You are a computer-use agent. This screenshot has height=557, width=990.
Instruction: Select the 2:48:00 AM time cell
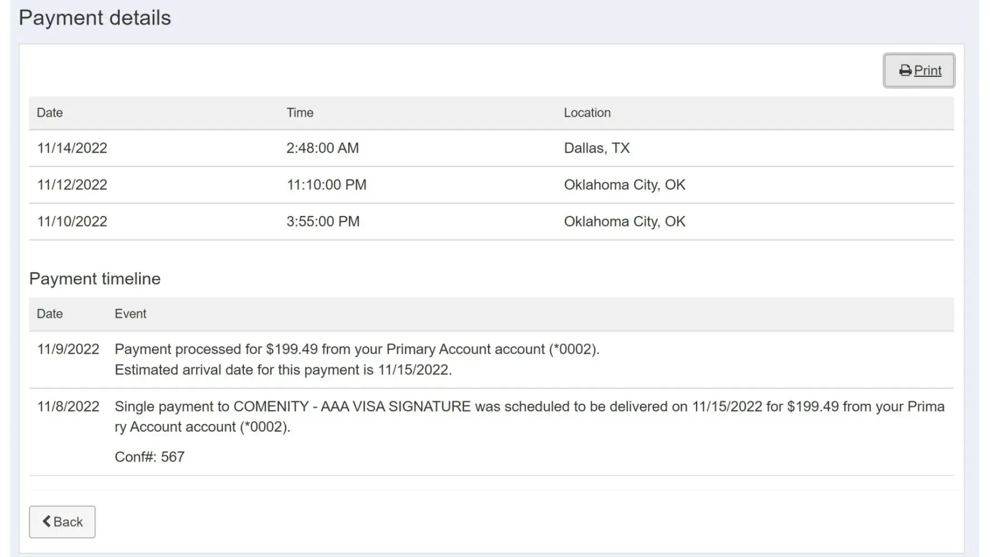pyautogui.click(x=322, y=148)
